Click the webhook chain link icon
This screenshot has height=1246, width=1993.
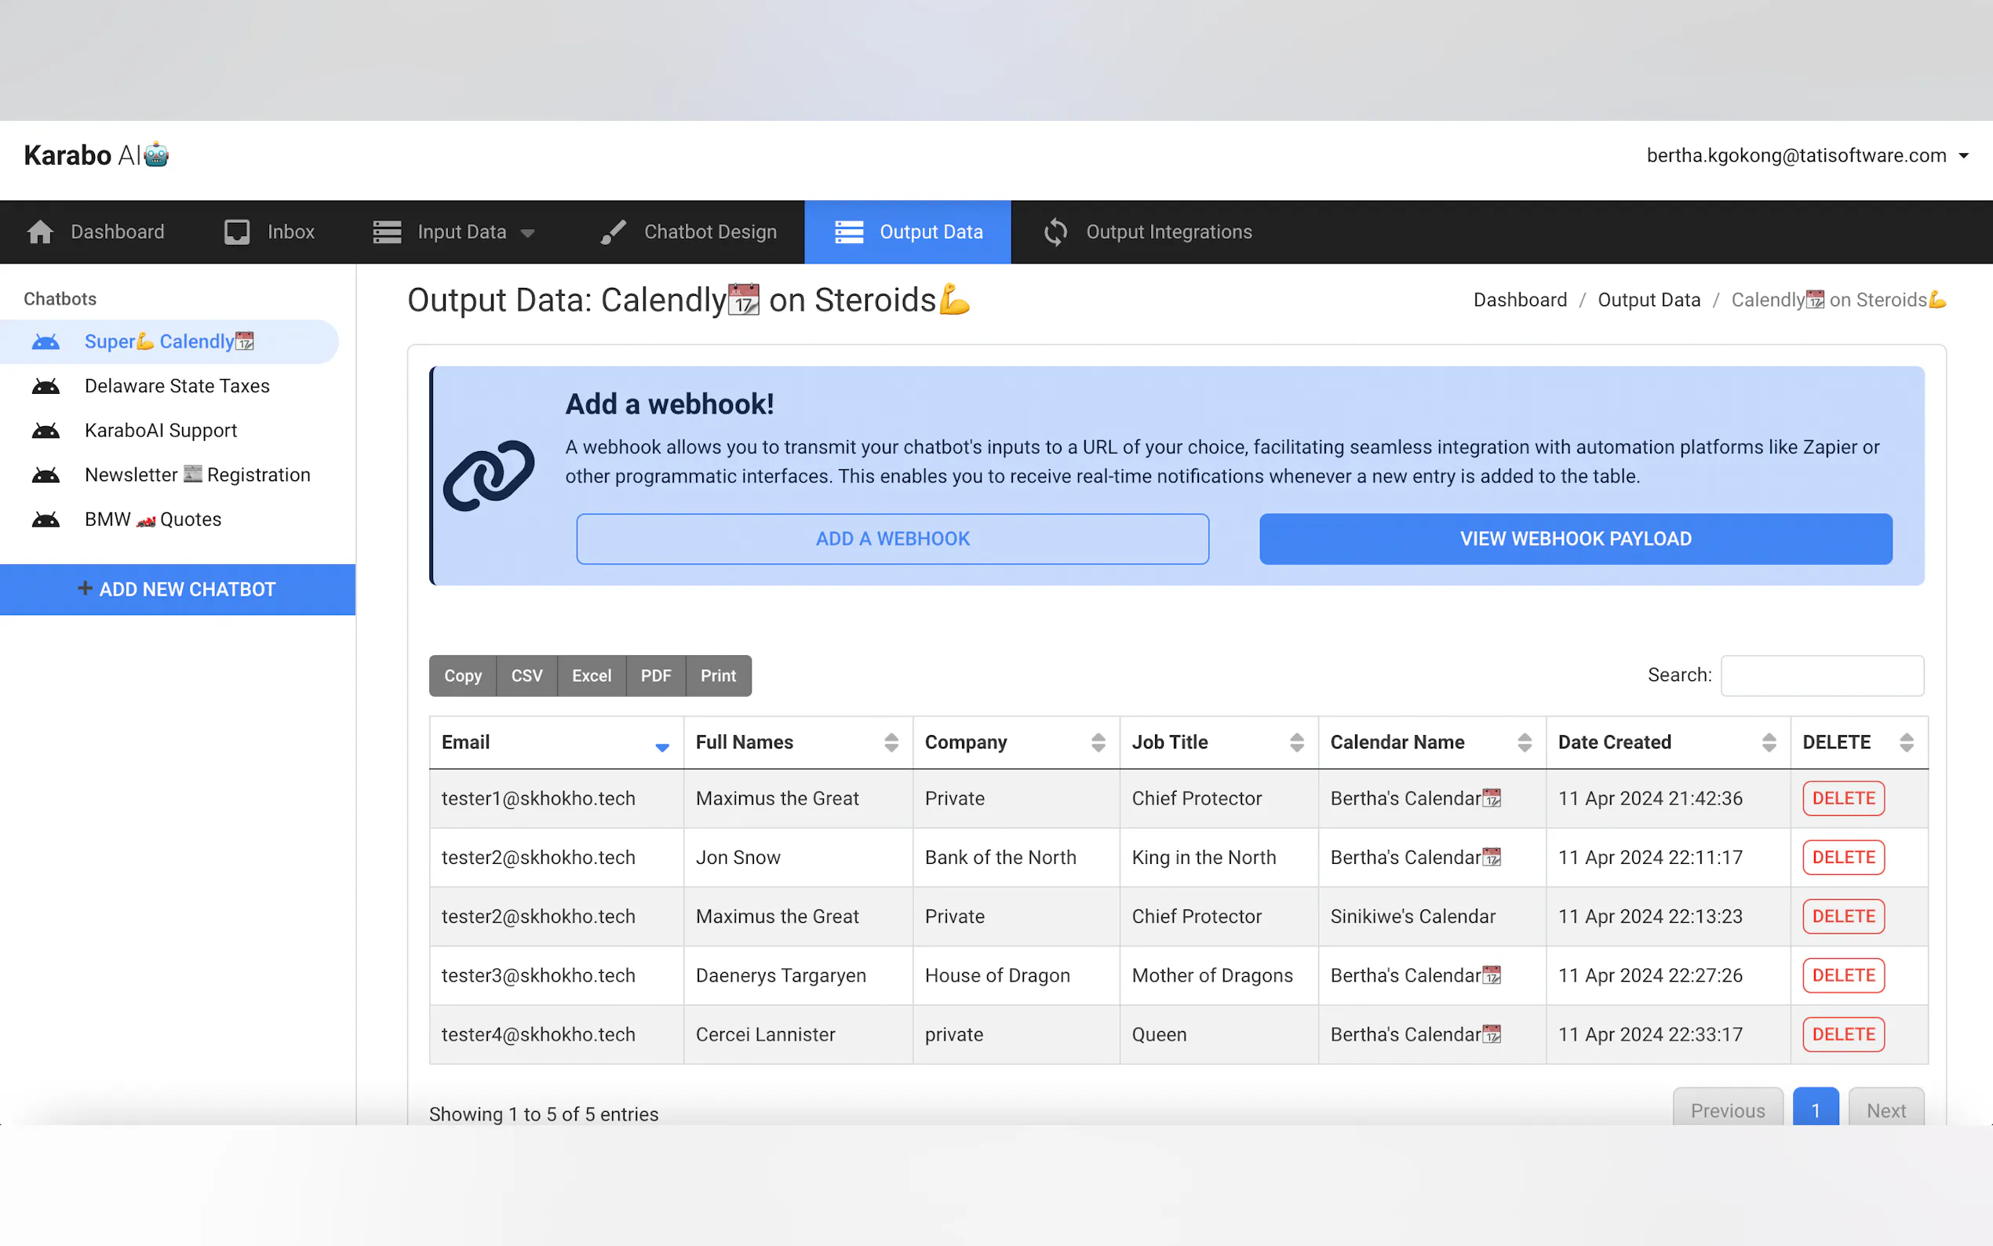[489, 475]
